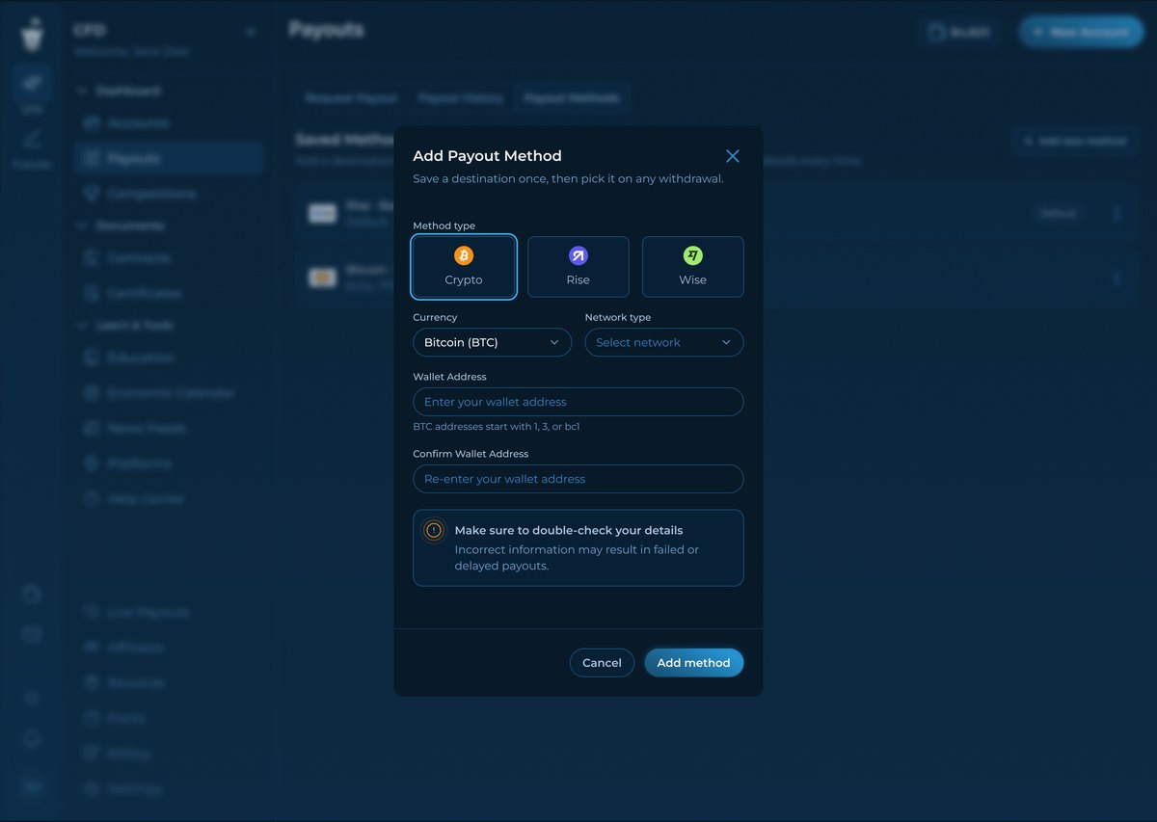Confirm with the Add method button
This screenshot has height=822, width=1157.
click(x=694, y=663)
